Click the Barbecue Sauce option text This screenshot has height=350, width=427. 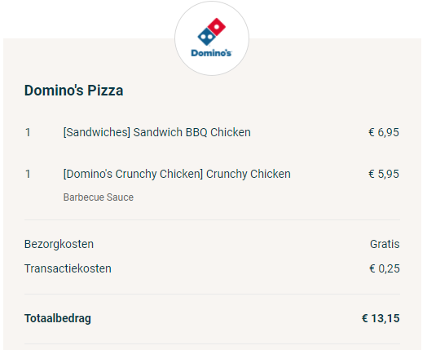[x=99, y=197]
